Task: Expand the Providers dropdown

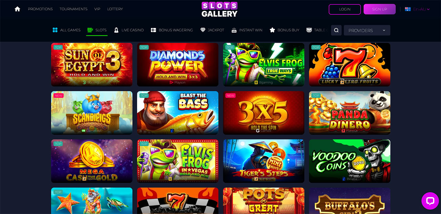Action: point(367,30)
